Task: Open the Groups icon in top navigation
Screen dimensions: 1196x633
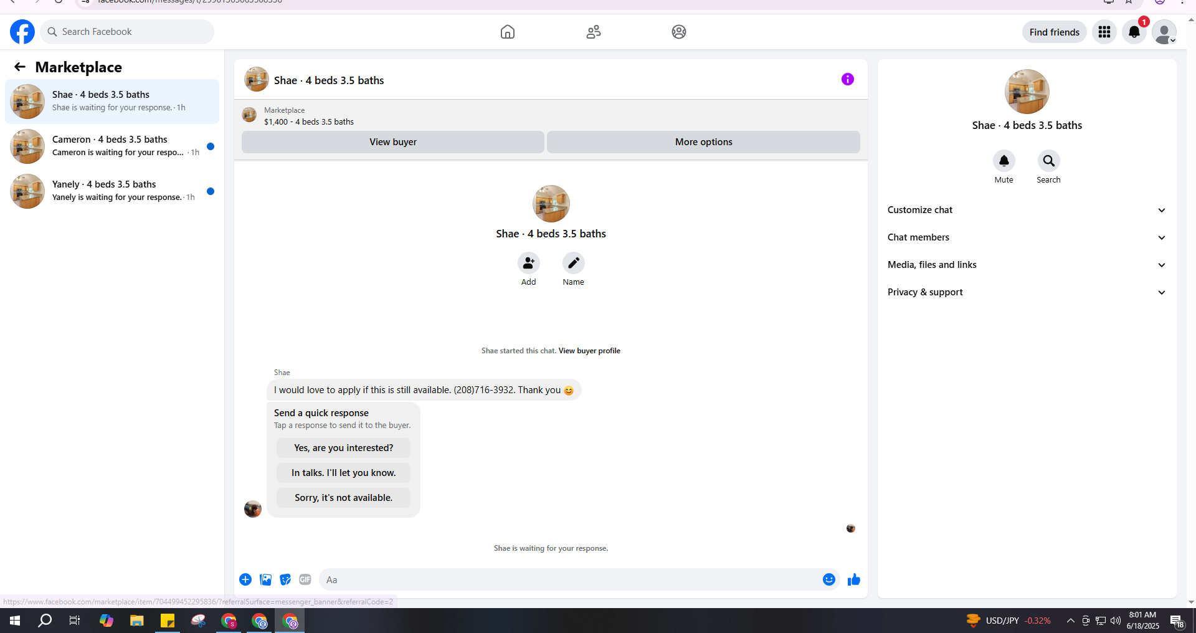Action: [679, 32]
